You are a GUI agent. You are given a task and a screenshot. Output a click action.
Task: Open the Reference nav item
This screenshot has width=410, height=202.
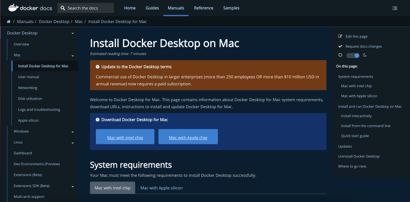(203, 8)
